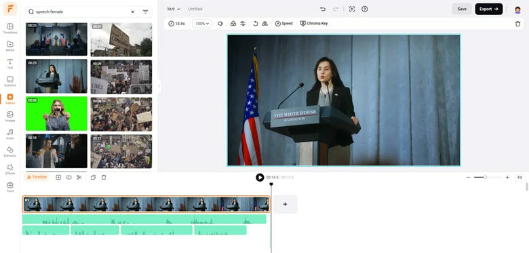Edit the 'Untitled' project name

click(x=195, y=9)
